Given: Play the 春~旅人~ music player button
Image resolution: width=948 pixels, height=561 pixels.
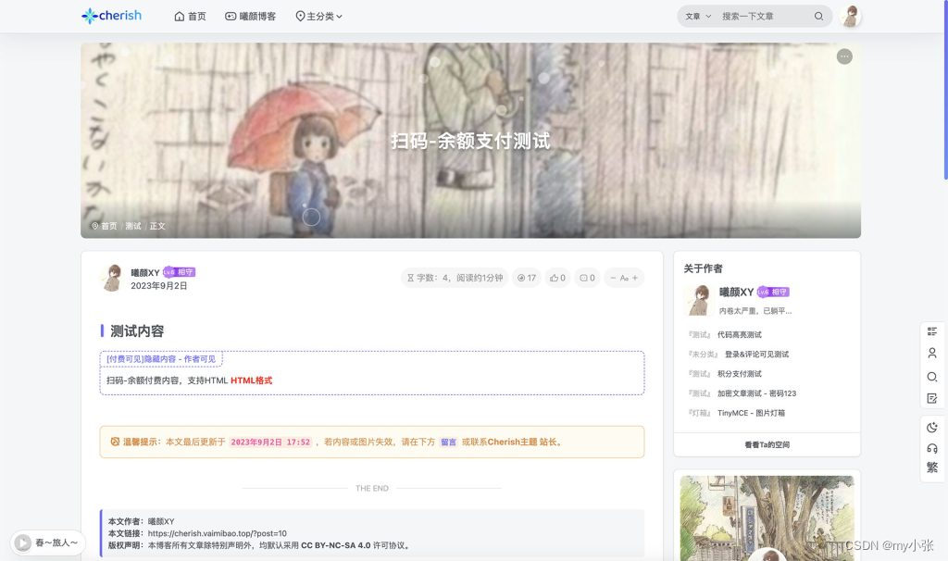Looking at the screenshot, I should pos(23,542).
